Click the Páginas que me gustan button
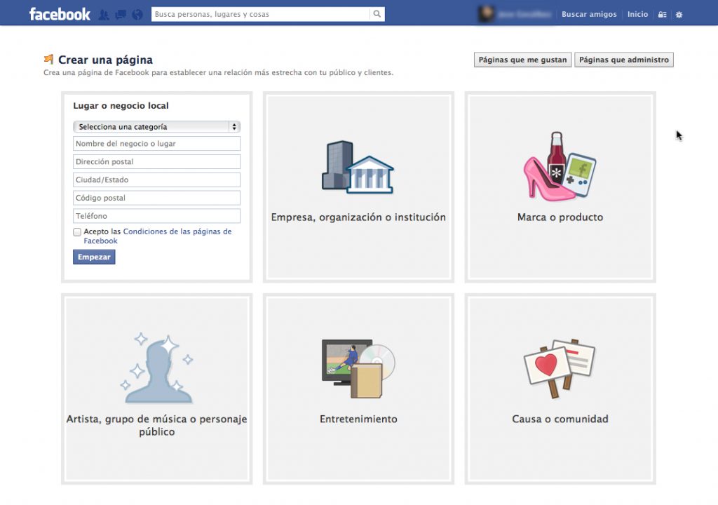This screenshot has height=505, width=718. tap(522, 60)
